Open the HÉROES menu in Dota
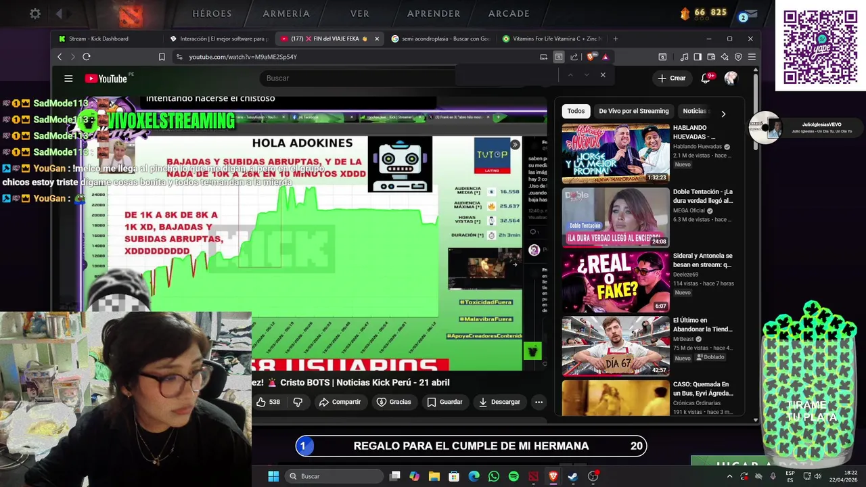 212,14
